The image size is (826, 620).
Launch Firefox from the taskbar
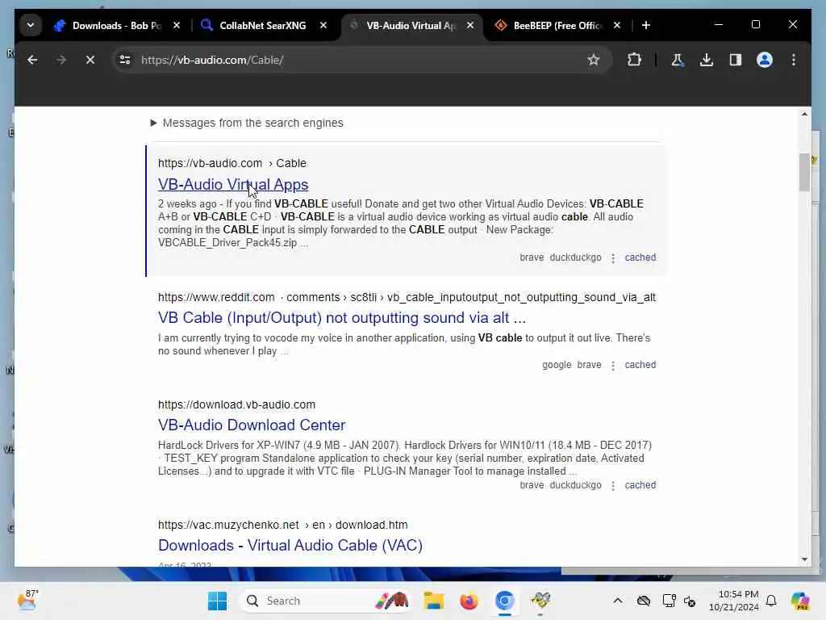pyautogui.click(x=469, y=601)
